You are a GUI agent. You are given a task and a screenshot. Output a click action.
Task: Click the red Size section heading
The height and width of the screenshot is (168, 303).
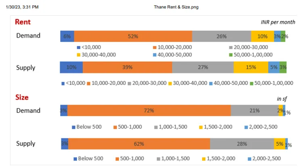pos(22,97)
